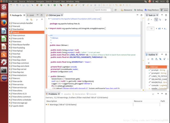Open LibreOffice Calc from the launcher
The width and height of the screenshot is (170, 123).
4,39
